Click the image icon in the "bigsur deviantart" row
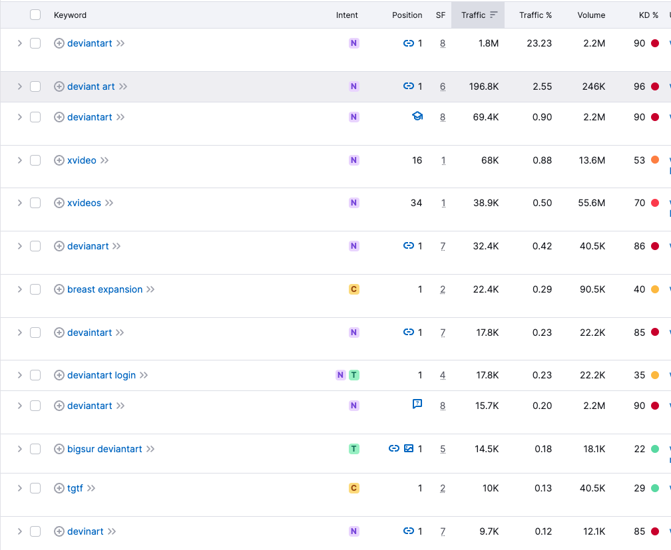Viewport: 671px width, 550px height. [409, 448]
